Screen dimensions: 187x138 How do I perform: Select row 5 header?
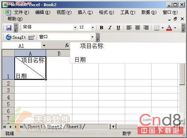[x=8, y=104]
